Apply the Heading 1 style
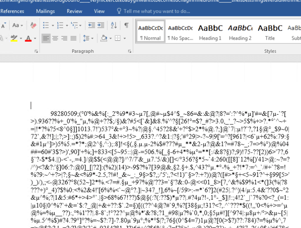301x228 pixels. pos(210,31)
